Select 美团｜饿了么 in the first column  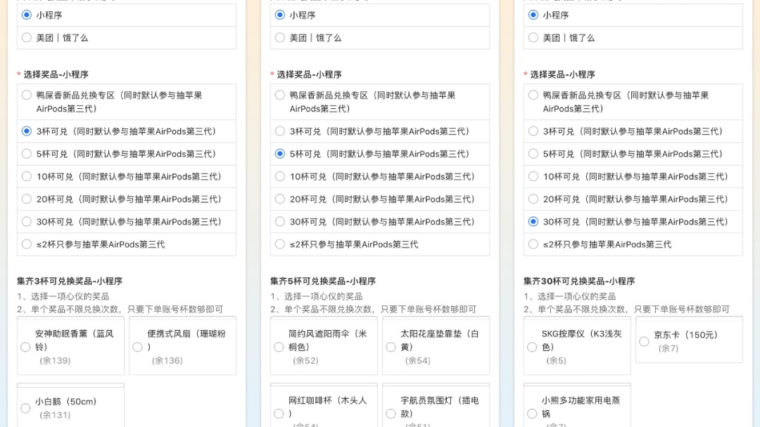[27, 37]
